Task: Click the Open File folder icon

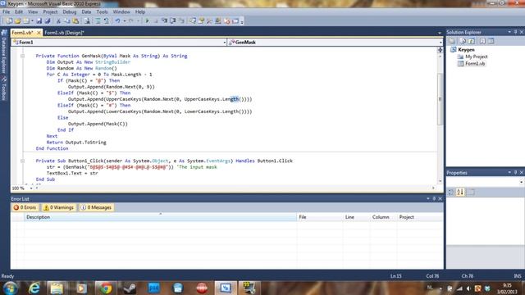Action: (x=17, y=21)
